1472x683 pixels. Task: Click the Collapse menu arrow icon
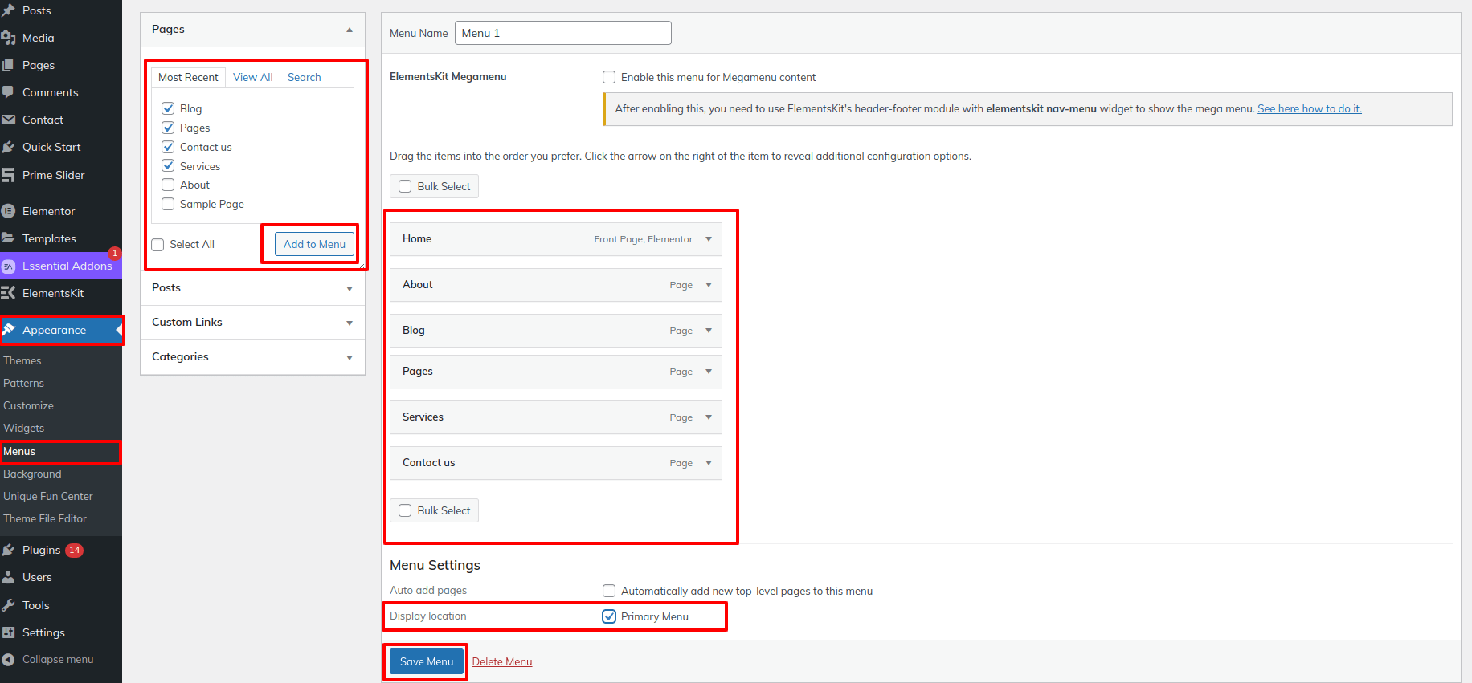click(x=9, y=659)
